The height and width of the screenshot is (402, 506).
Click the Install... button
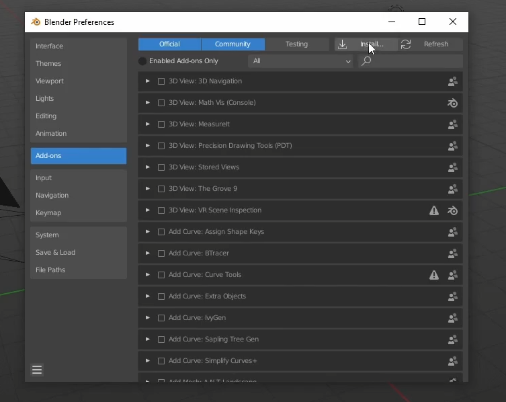[x=366, y=44]
